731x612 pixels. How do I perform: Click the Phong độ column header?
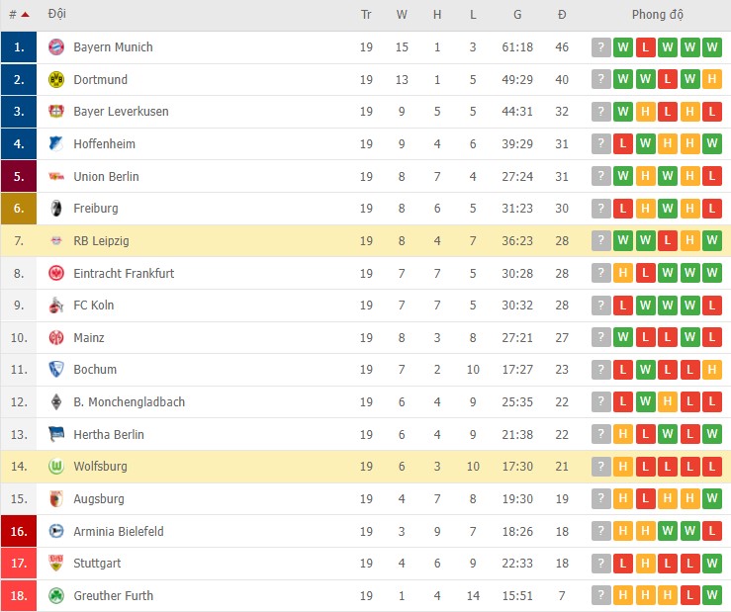(658, 15)
